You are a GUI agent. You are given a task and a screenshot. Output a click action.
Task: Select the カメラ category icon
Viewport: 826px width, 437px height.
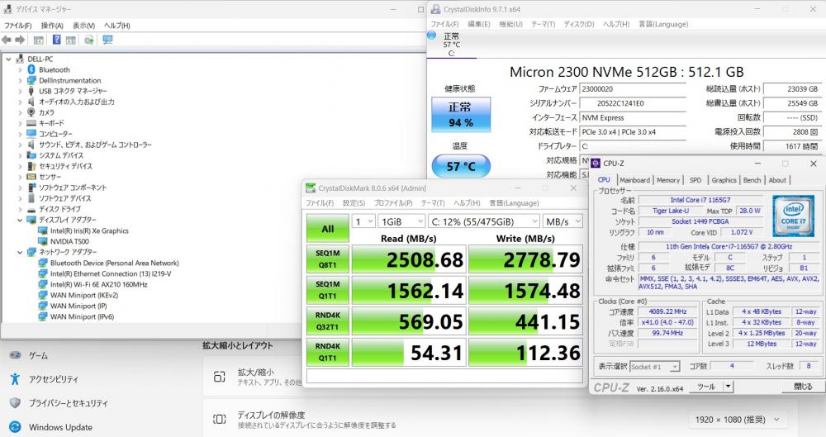(31, 112)
